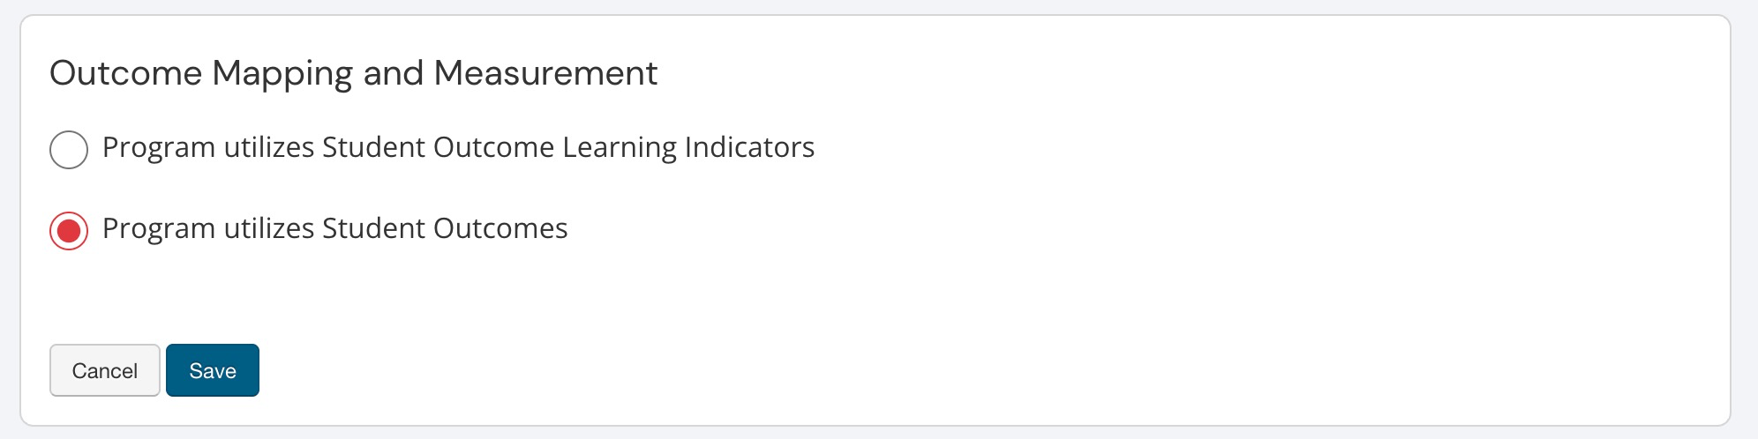Switch program to Student Outcome Learning Indicators
This screenshot has width=1758, height=439.
(69, 149)
